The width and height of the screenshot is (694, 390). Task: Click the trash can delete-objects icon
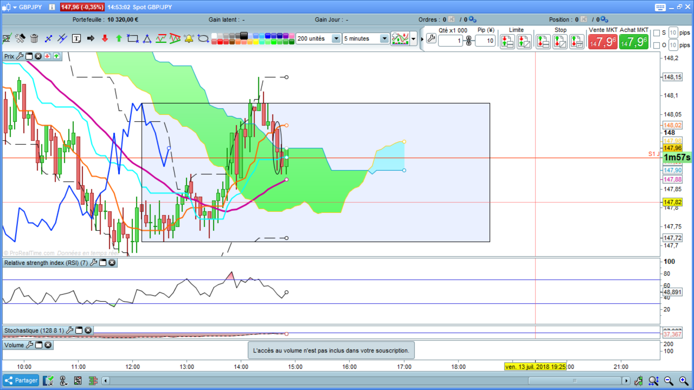point(34,38)
